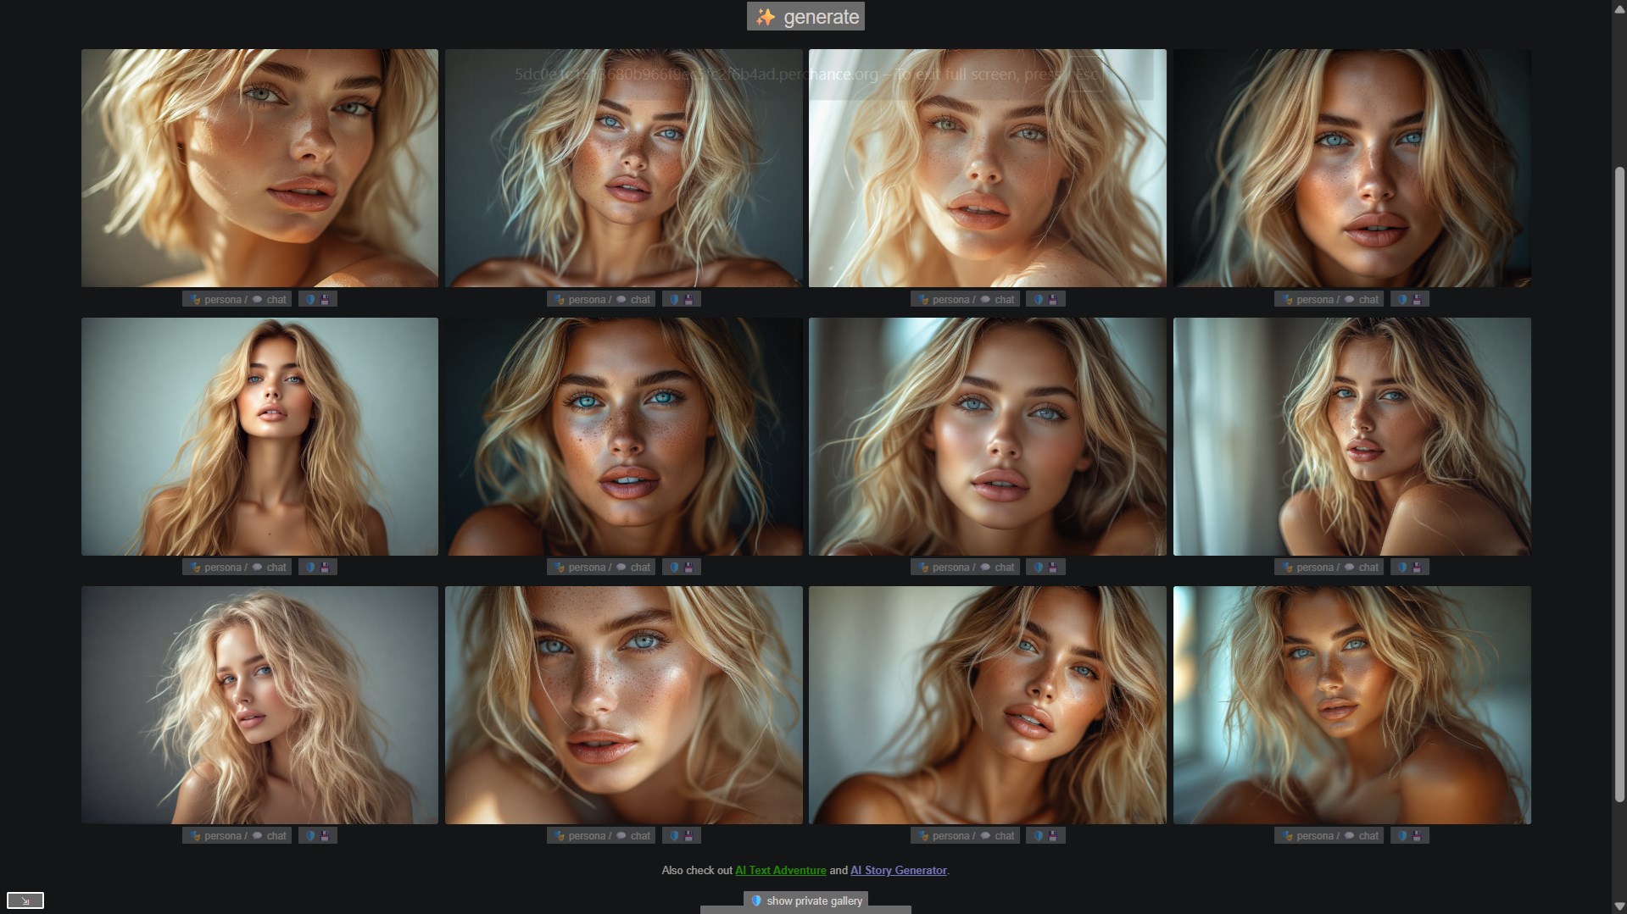Open the second image in the top row
1627x914 pixels.
point(624,168)
